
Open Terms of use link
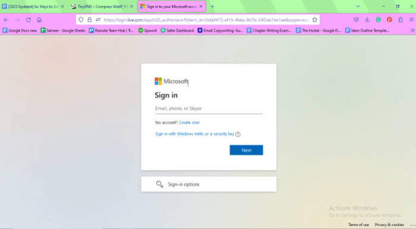[x=358, y=225]
